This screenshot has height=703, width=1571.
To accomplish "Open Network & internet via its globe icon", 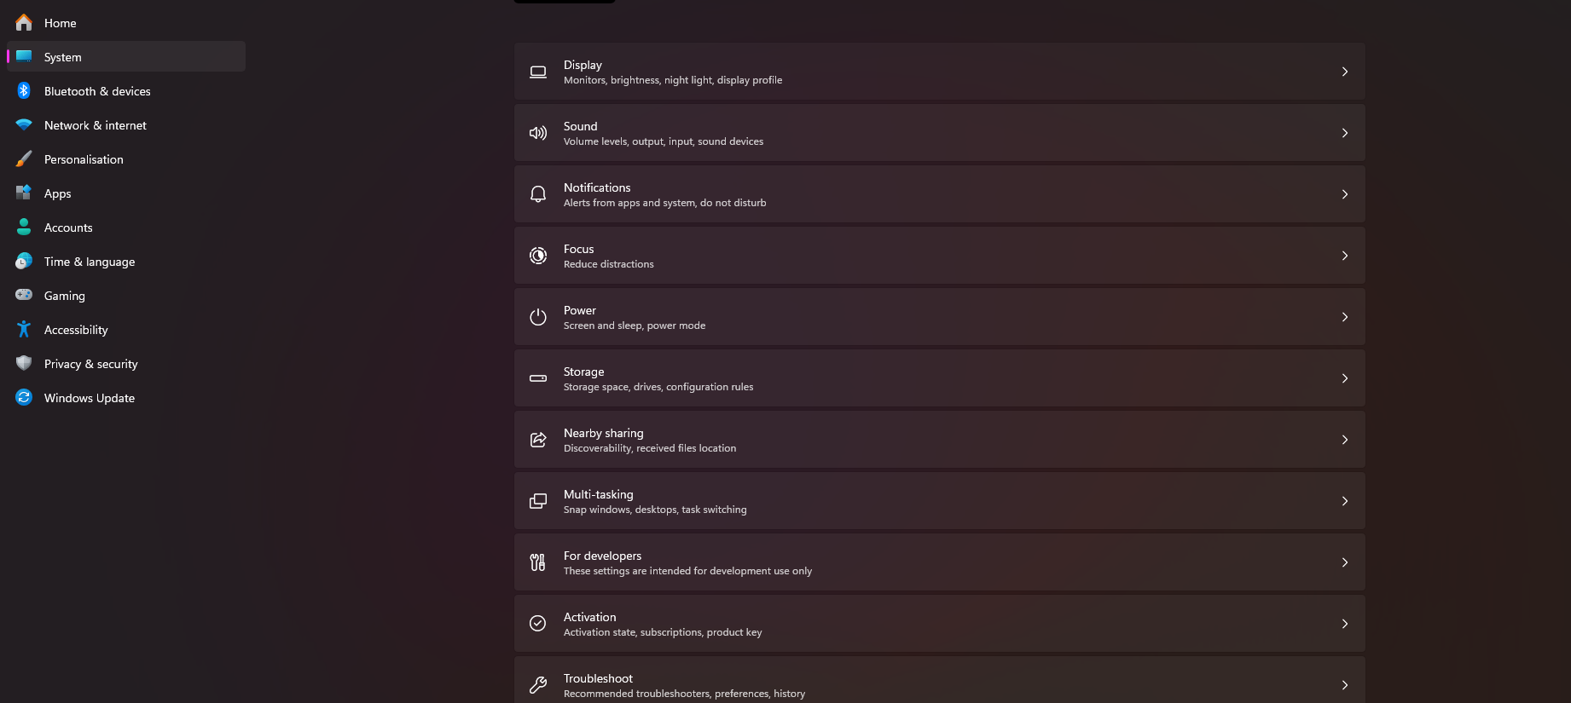I will click(23, 124).
